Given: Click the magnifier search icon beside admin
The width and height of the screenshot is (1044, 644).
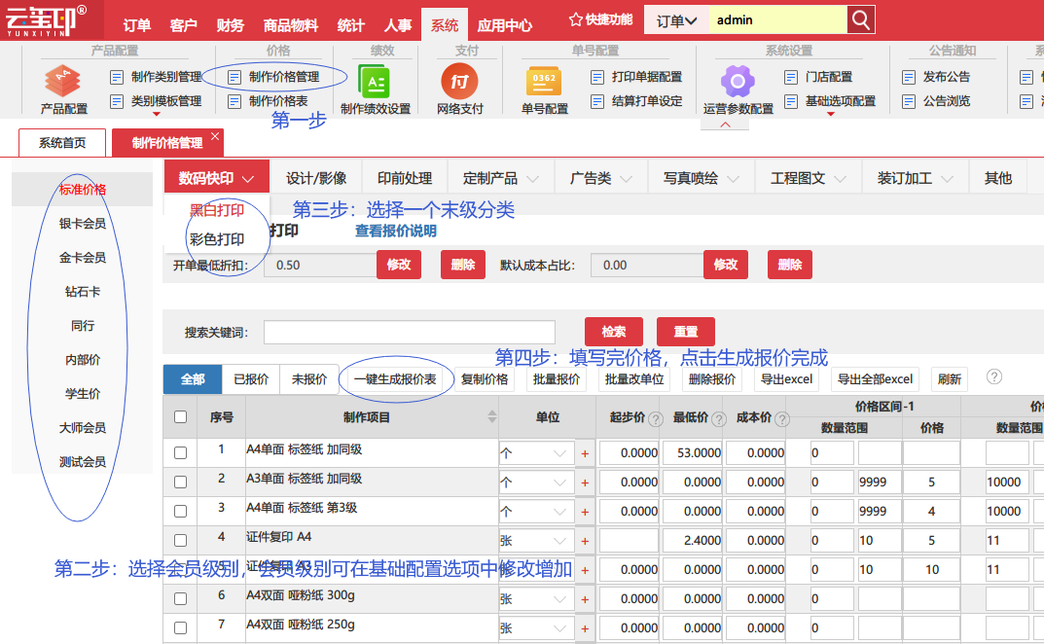Looking at the screenshot, I should (860, 20).
